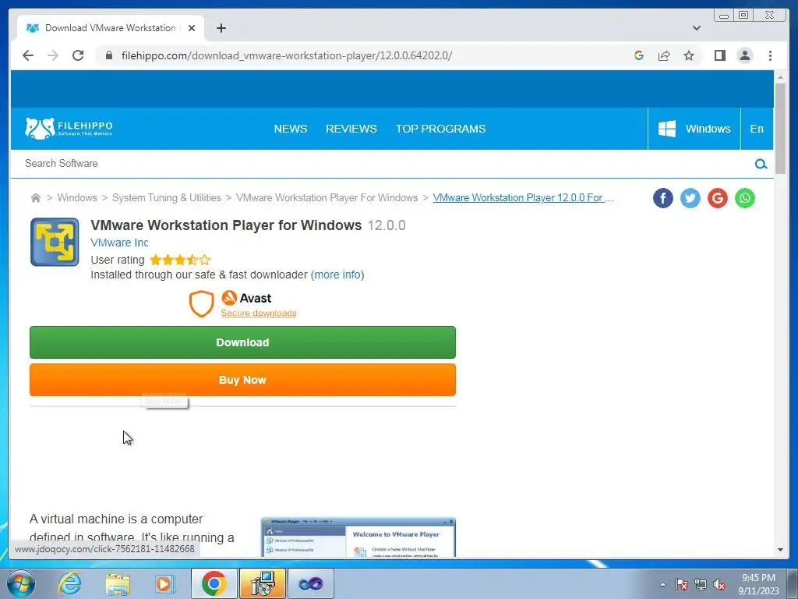Image resolution: width=798 pixels, height=599 pixels.
Task: Open the Chrome side panel
Action: coord(719,55)
